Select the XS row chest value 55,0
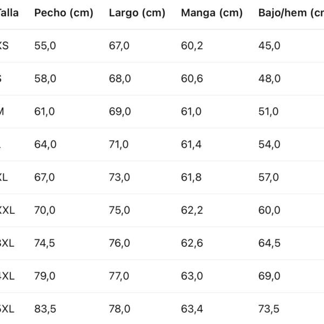The height and width of the screenshot is (324, 324). point(45,46)
